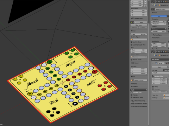169x126 pixels.
Task: Click the Convert button
Action: (x=143, y=28)
